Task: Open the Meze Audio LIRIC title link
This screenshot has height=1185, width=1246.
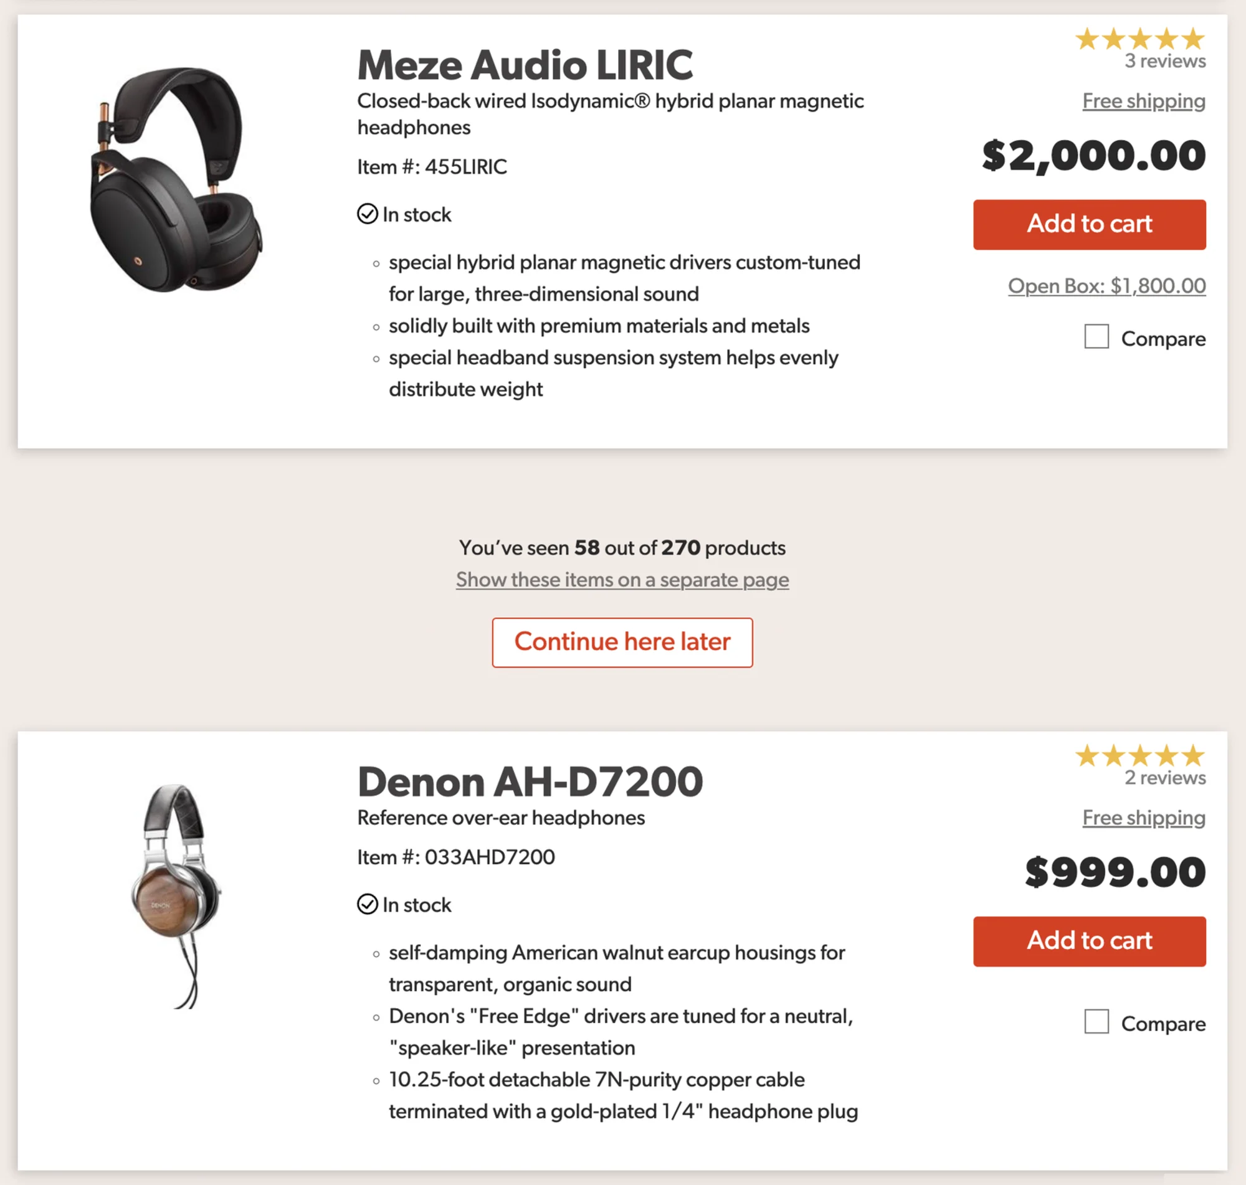Action: [525, 65]
